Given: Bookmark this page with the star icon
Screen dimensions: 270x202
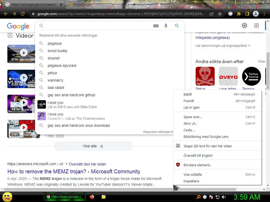Looking at the screenshot, I should 220,14.
